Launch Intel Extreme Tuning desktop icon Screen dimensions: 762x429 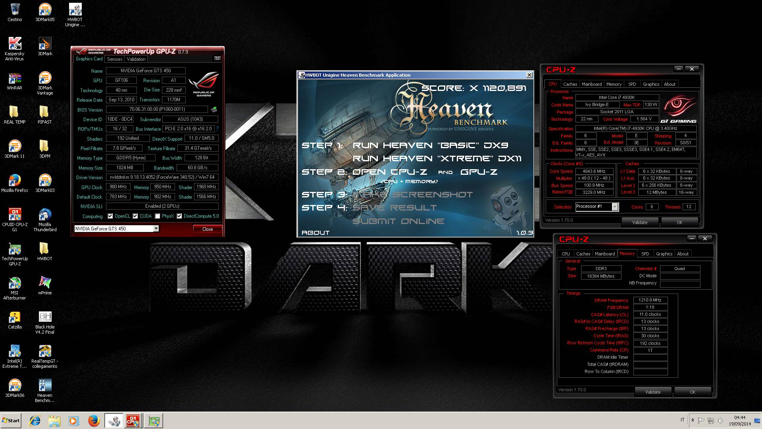pos(15,356)
